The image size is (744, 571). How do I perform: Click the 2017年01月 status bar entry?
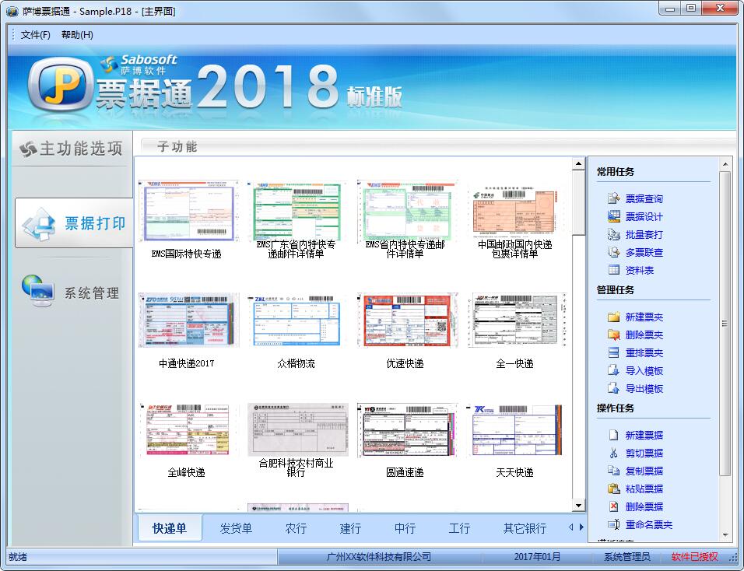click(537, 556)
